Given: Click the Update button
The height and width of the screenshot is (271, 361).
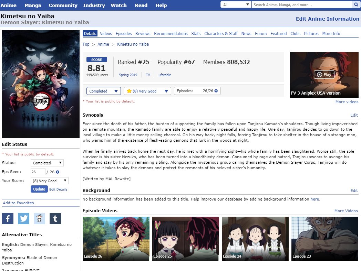Looking at the screenshot, I should click(x=39, y=189).
